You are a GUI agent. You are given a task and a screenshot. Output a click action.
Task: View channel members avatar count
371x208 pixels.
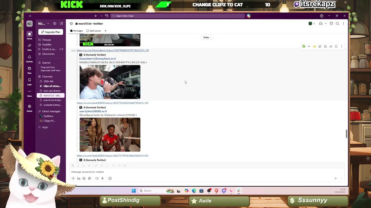[x=312, y=24]
